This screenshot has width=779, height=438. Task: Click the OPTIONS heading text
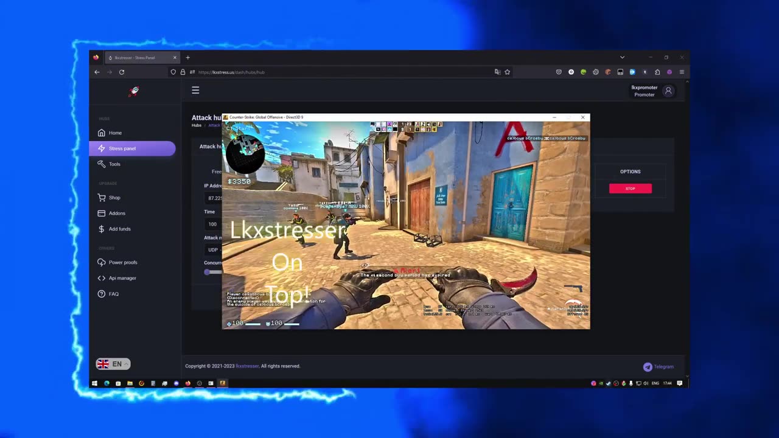[631, 172]
